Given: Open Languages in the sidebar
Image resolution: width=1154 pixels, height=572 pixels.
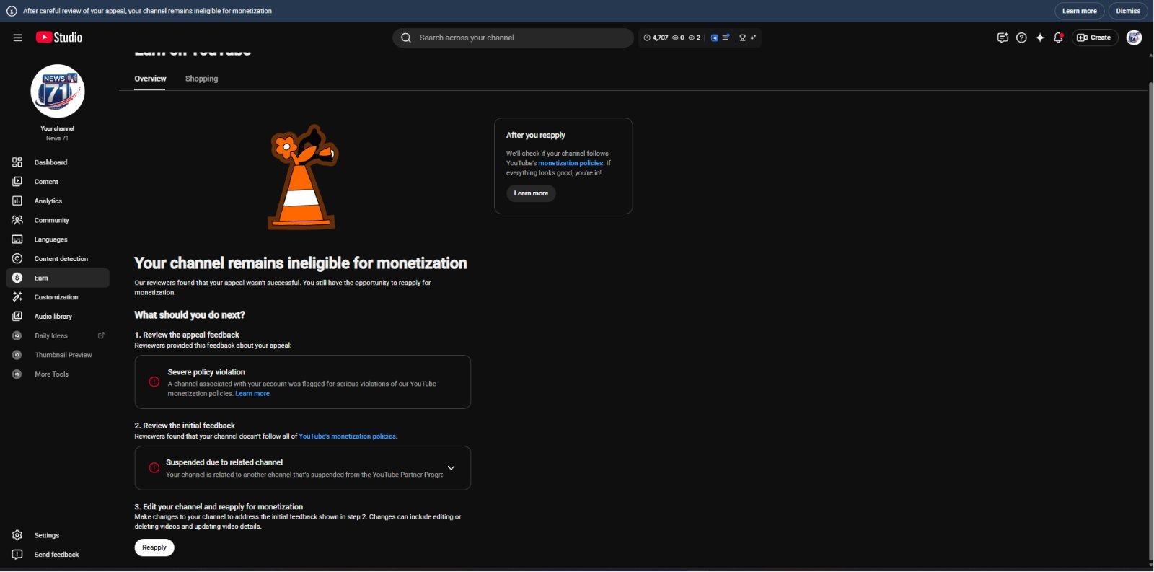Looking at the screenshot, I should pyautogui.click(x=58, y=239).
